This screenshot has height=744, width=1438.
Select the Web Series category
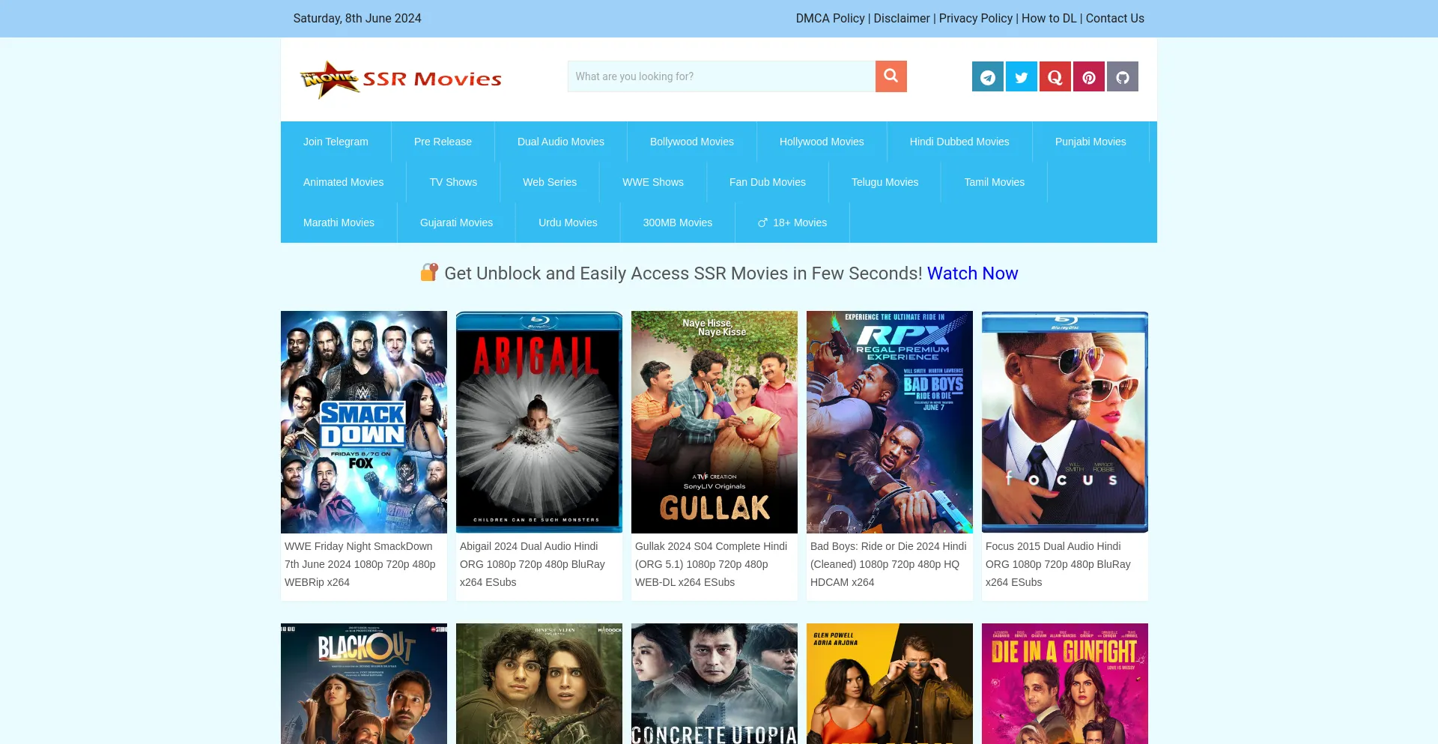pos(550,182)
